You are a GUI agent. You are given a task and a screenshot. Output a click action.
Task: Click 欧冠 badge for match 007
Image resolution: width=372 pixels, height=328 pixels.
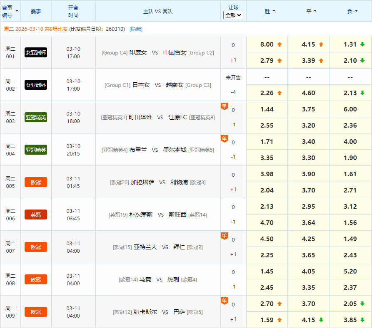36,247
